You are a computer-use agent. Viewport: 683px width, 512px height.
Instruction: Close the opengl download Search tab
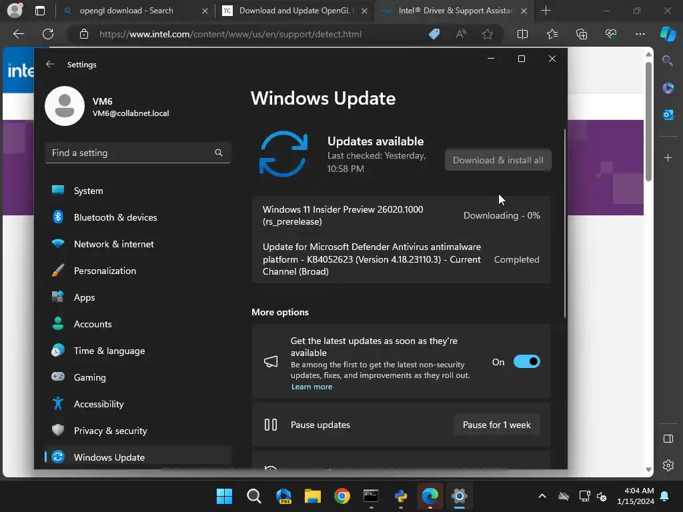(x=205, y=11)
